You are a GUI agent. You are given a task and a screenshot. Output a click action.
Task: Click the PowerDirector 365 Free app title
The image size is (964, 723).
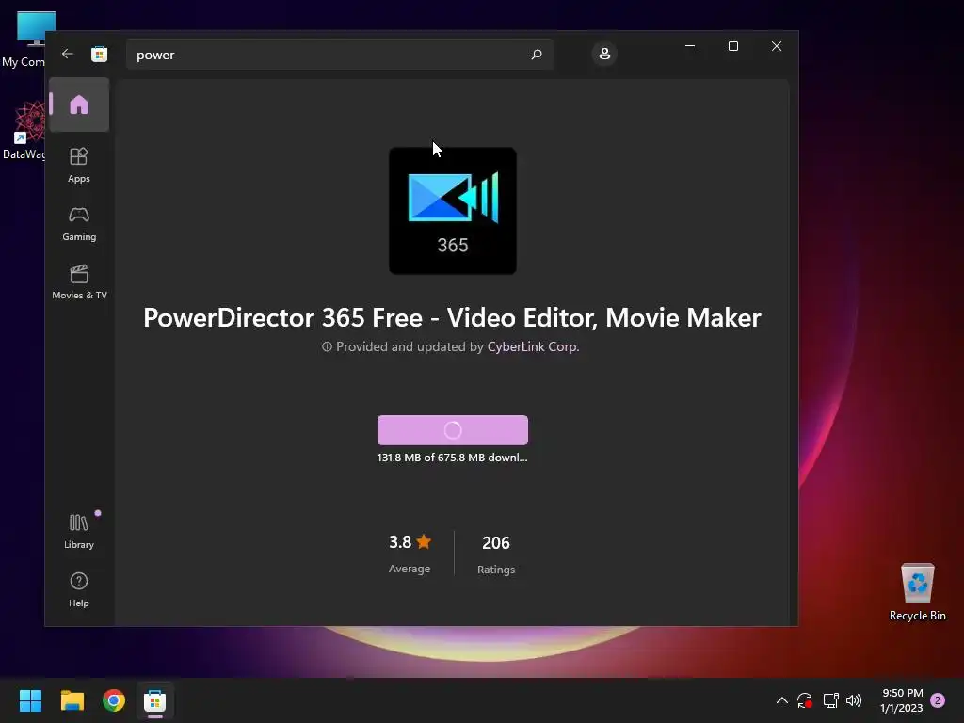(453, 318)
